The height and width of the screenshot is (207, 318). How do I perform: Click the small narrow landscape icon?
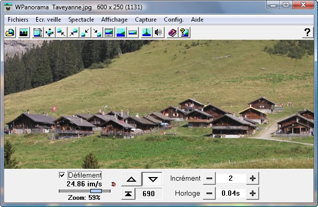click(x=133, y=33)
